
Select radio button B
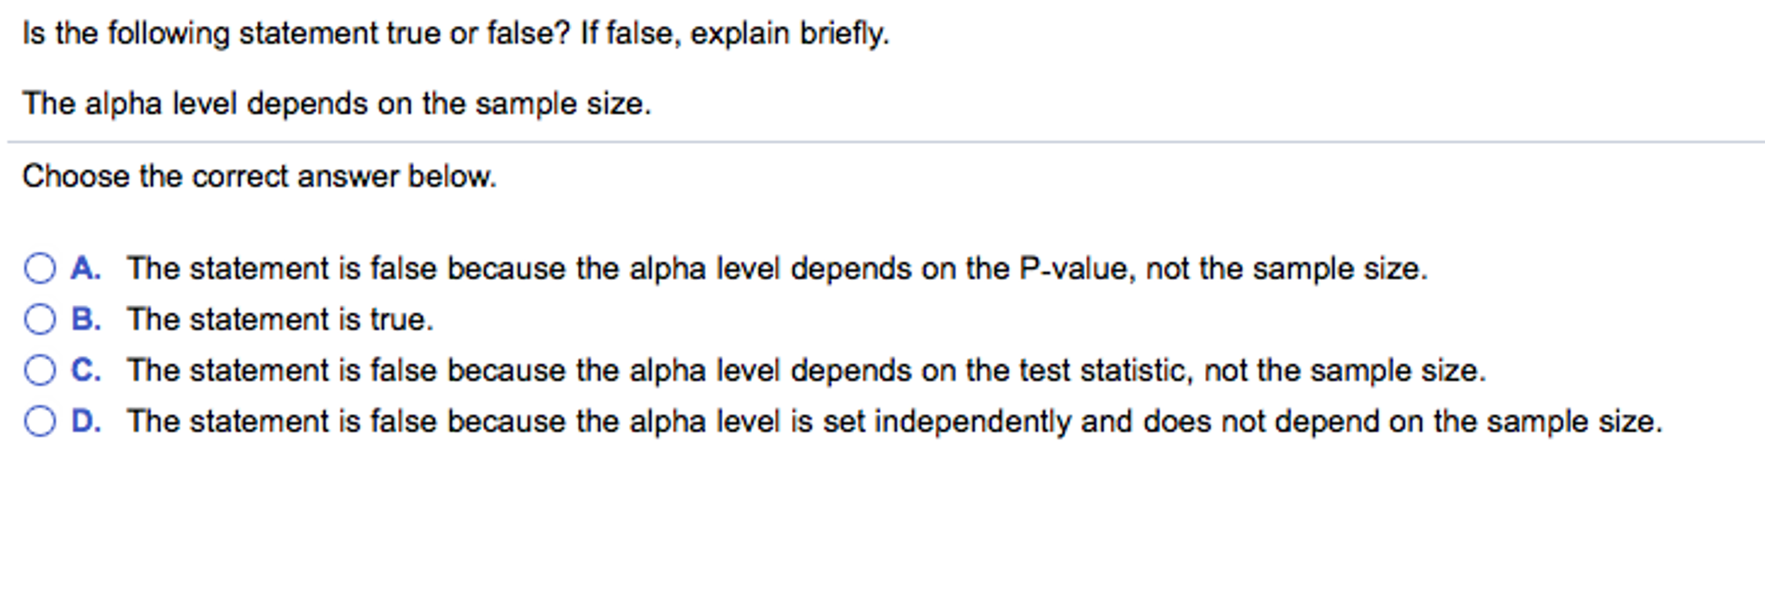[x=38, y=320]
